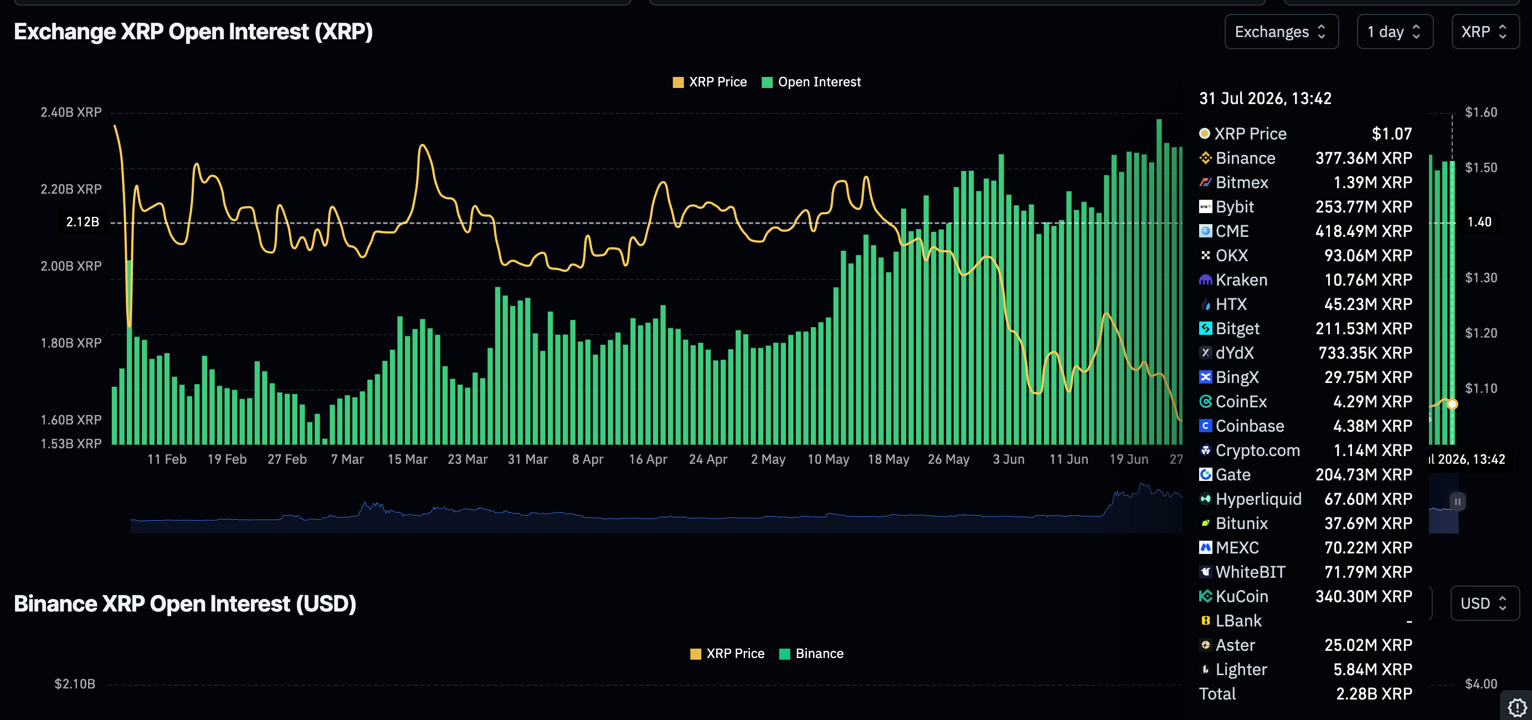1532x720 pixels.
Task: Click the Exchange XRP Open Interest (XRP) title
Action: tap(193, 32)
